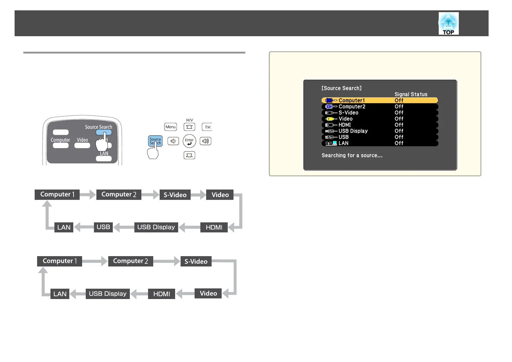Select the S-Video source row
This screenshot has width=512, height=362.
[380, 113]
